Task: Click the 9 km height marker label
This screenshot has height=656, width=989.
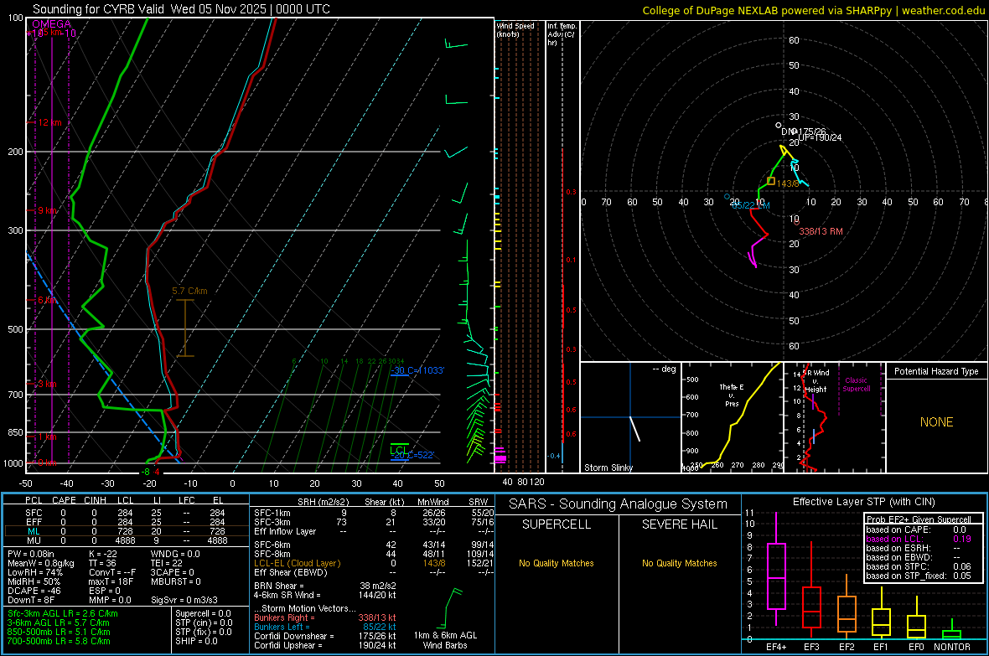Action: 47,210
